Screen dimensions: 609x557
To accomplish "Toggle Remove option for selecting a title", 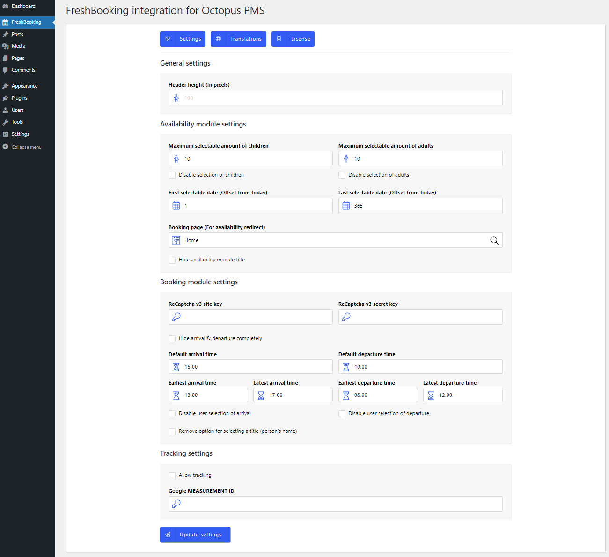I will point(172,431).
